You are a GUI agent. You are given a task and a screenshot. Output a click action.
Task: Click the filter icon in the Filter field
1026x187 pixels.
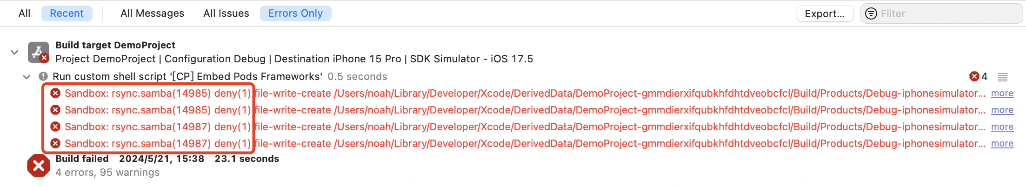871,13
